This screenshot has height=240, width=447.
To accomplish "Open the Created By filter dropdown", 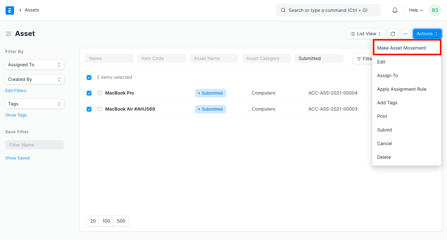I will click(x=34, y=79).
